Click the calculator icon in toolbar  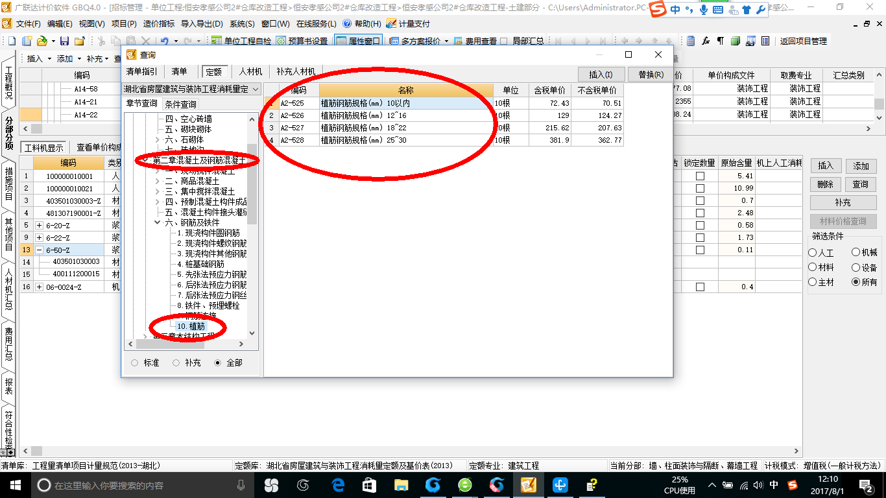[691, 41]
